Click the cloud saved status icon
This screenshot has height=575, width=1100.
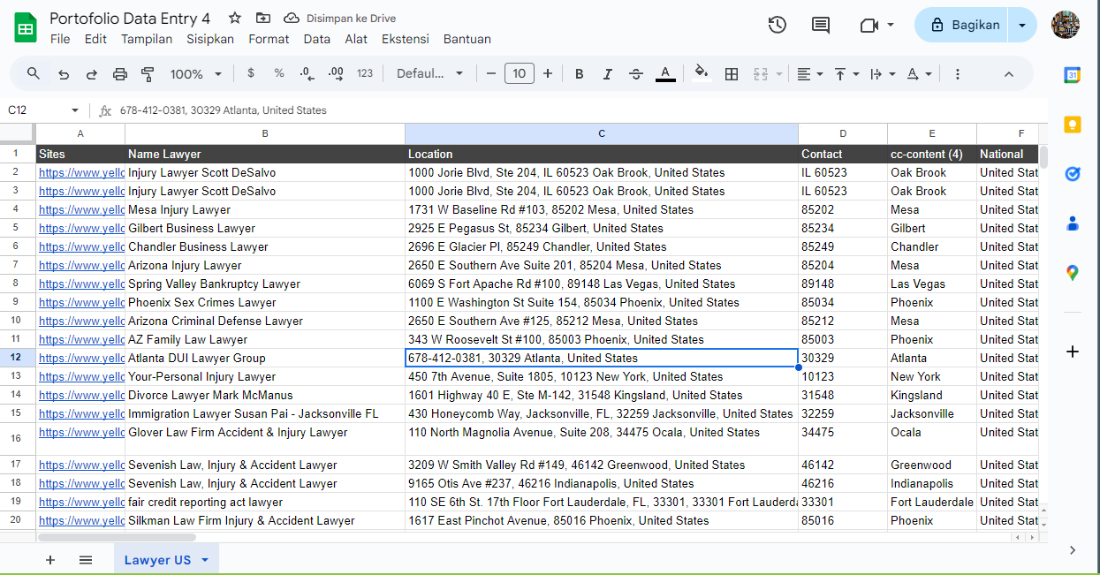(x=291, y=18)
